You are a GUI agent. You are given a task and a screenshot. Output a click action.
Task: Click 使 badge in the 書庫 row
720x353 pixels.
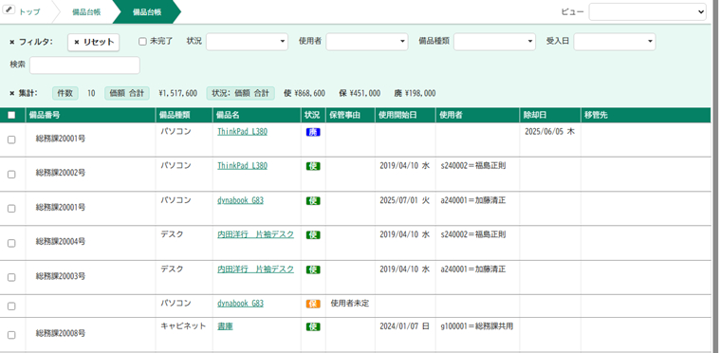point(313,326)
